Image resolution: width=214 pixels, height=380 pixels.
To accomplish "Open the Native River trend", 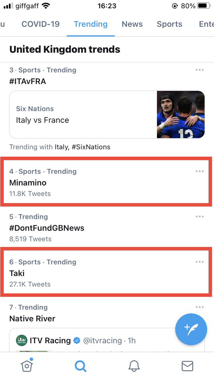I will click(x=32, y=319).
